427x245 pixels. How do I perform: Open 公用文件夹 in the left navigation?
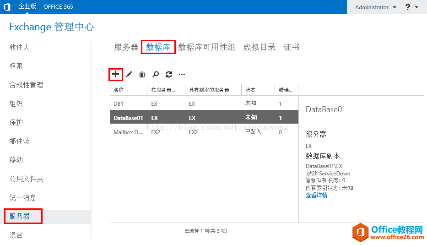26,179
